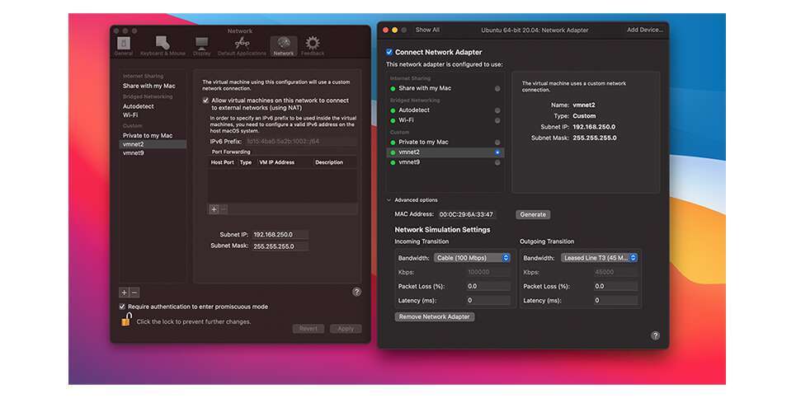This screenshot has width=796, height=398.
Task: Open Display preferences icon
Action: click(x=201, y=45)
